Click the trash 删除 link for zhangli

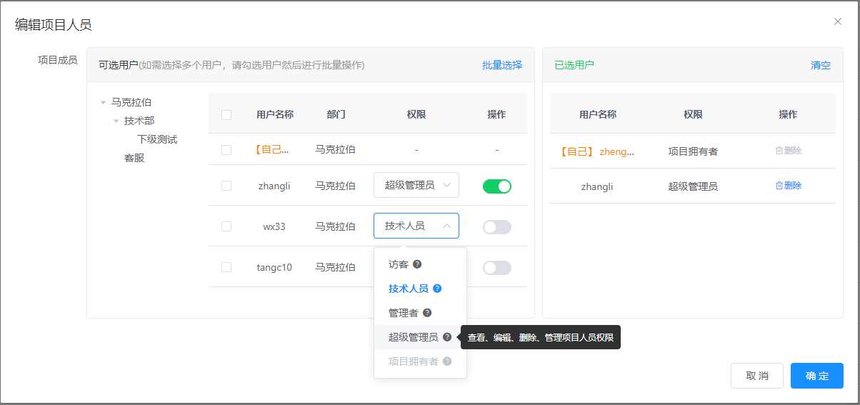tap(789, 186)
